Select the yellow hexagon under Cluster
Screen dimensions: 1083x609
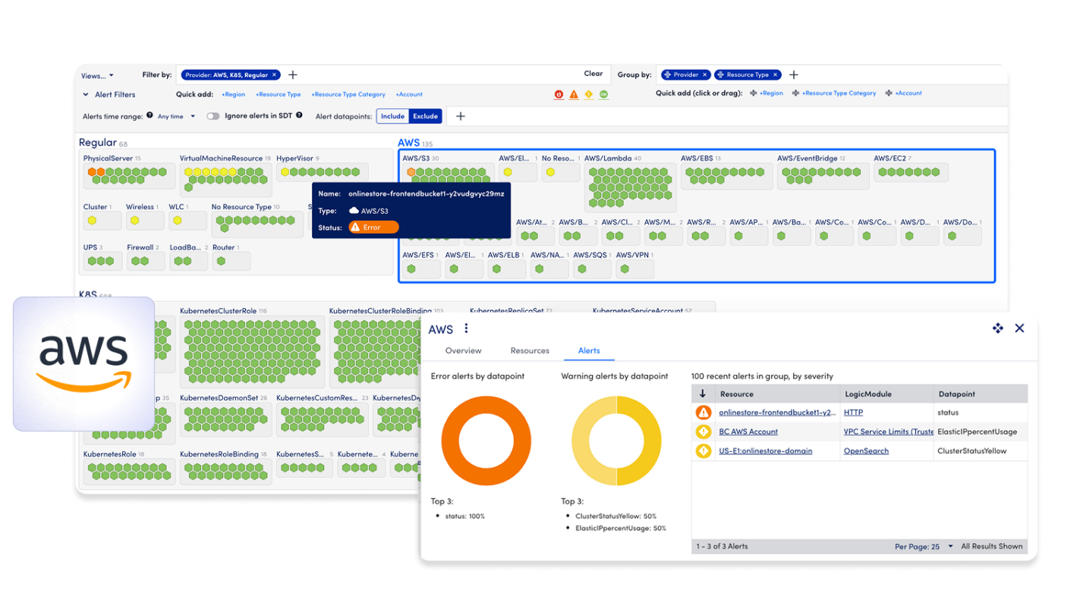(x=92, y=221)
